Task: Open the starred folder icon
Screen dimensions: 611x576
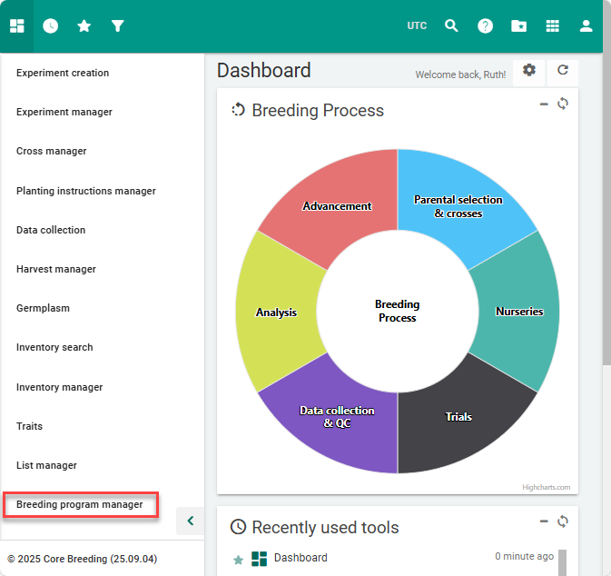Action: [518, 25]
